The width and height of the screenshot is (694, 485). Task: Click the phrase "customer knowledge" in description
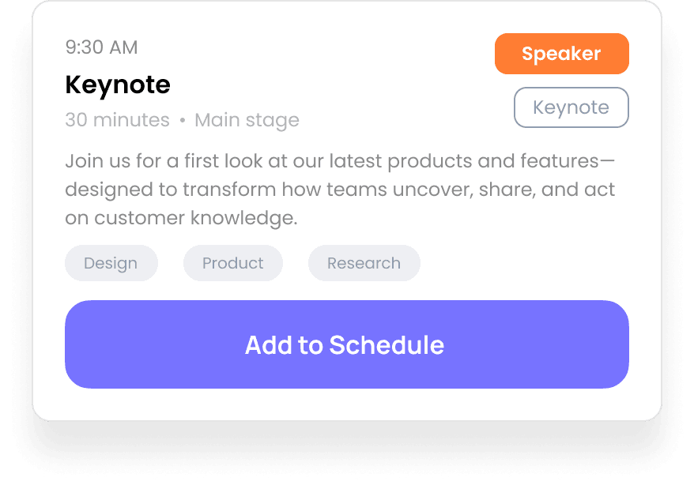(x=195, y=218)
